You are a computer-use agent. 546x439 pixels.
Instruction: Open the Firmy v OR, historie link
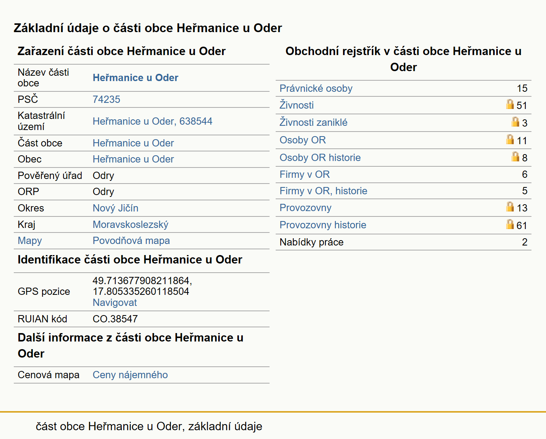click(324, 191)
